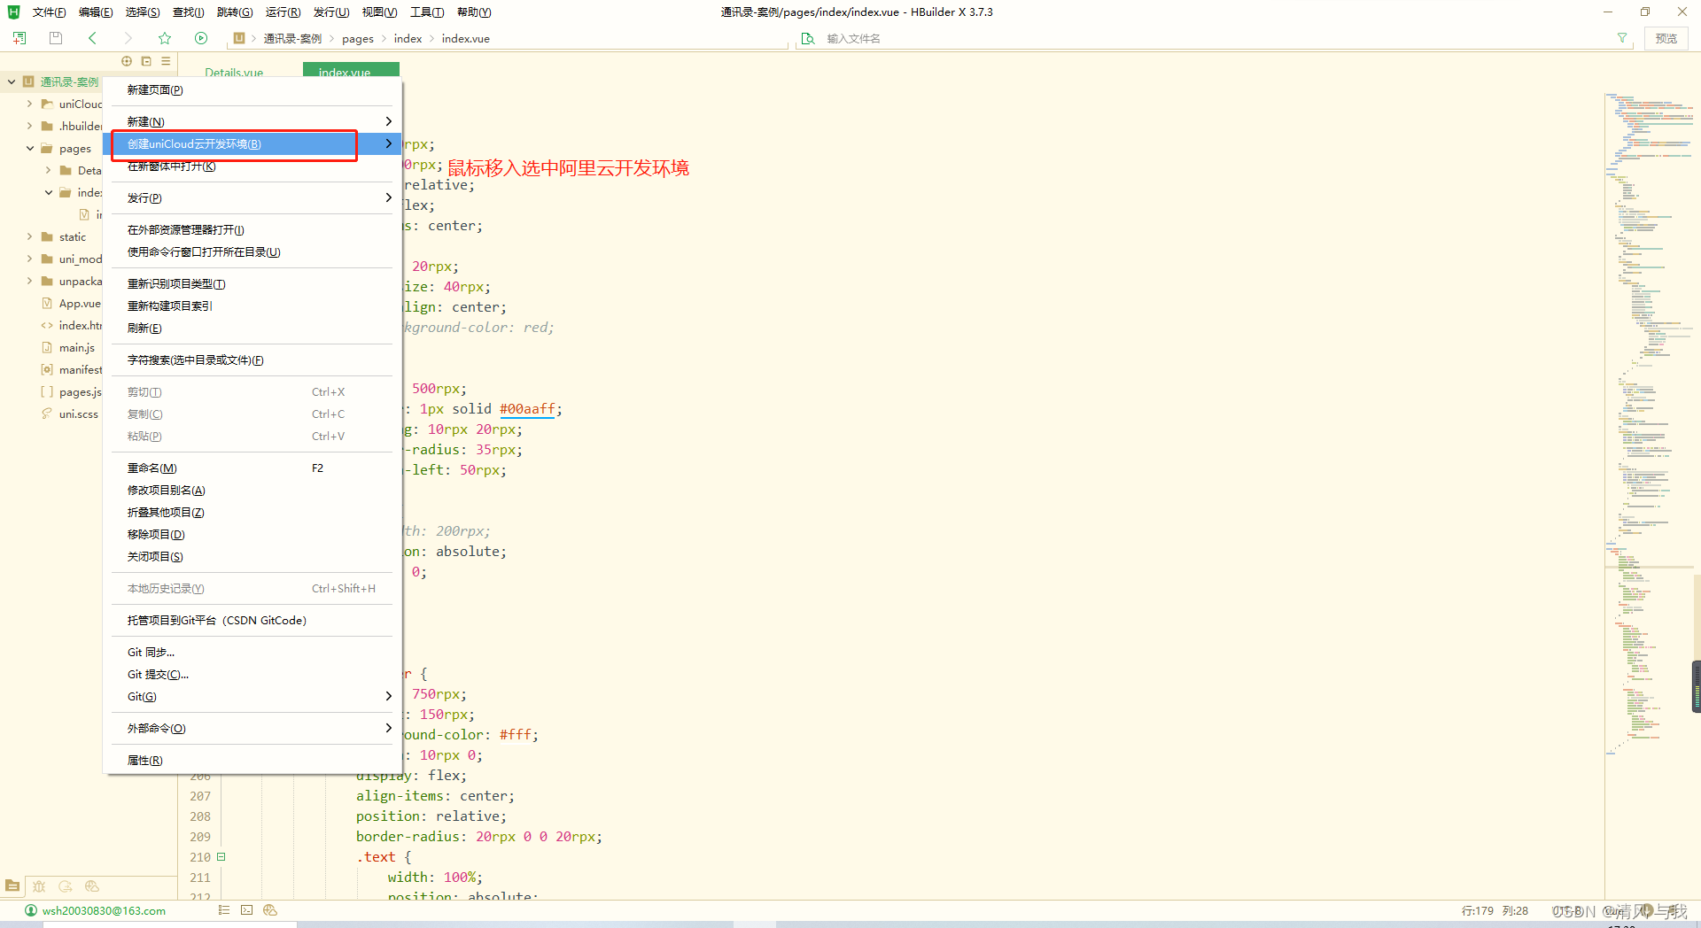Select 创建uniCloud云开发环境(B) menu entry
The width and height of the screenshot is (1701, 928).
(252, 143)
